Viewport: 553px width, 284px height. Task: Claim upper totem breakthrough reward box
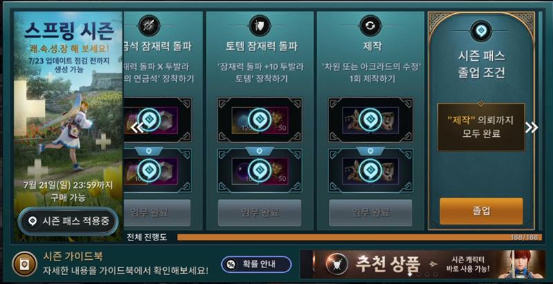260,120
